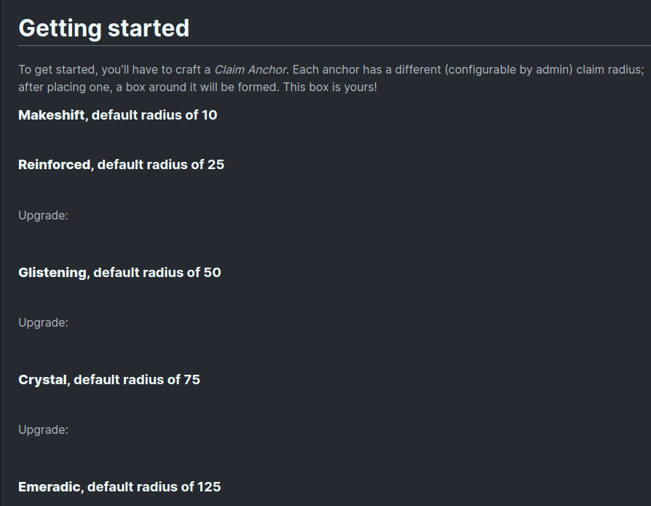This screenshot has height=506, width=651.
Task: Select the word "Reinforced" in its heading
Action: 55,165
